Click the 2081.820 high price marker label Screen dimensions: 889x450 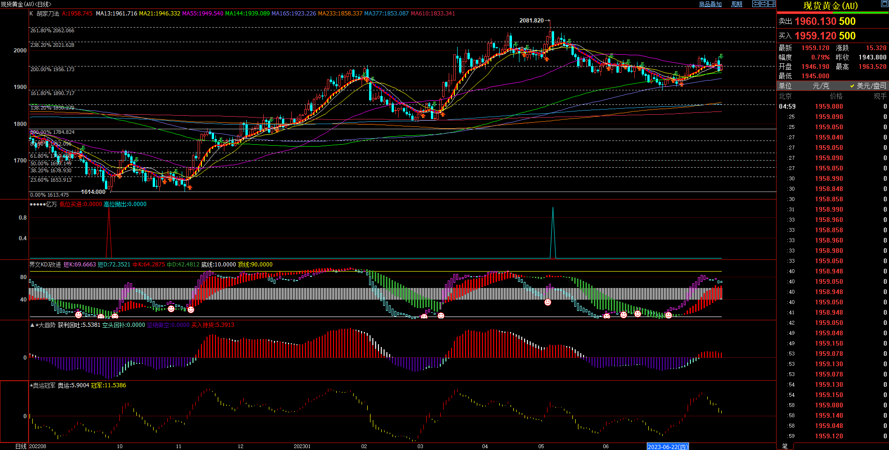pyautogui.click(x=531, y=21)
